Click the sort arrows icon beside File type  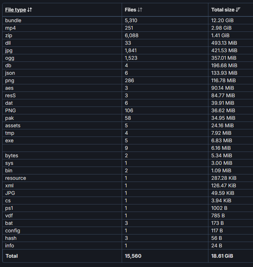coord(30,10)
